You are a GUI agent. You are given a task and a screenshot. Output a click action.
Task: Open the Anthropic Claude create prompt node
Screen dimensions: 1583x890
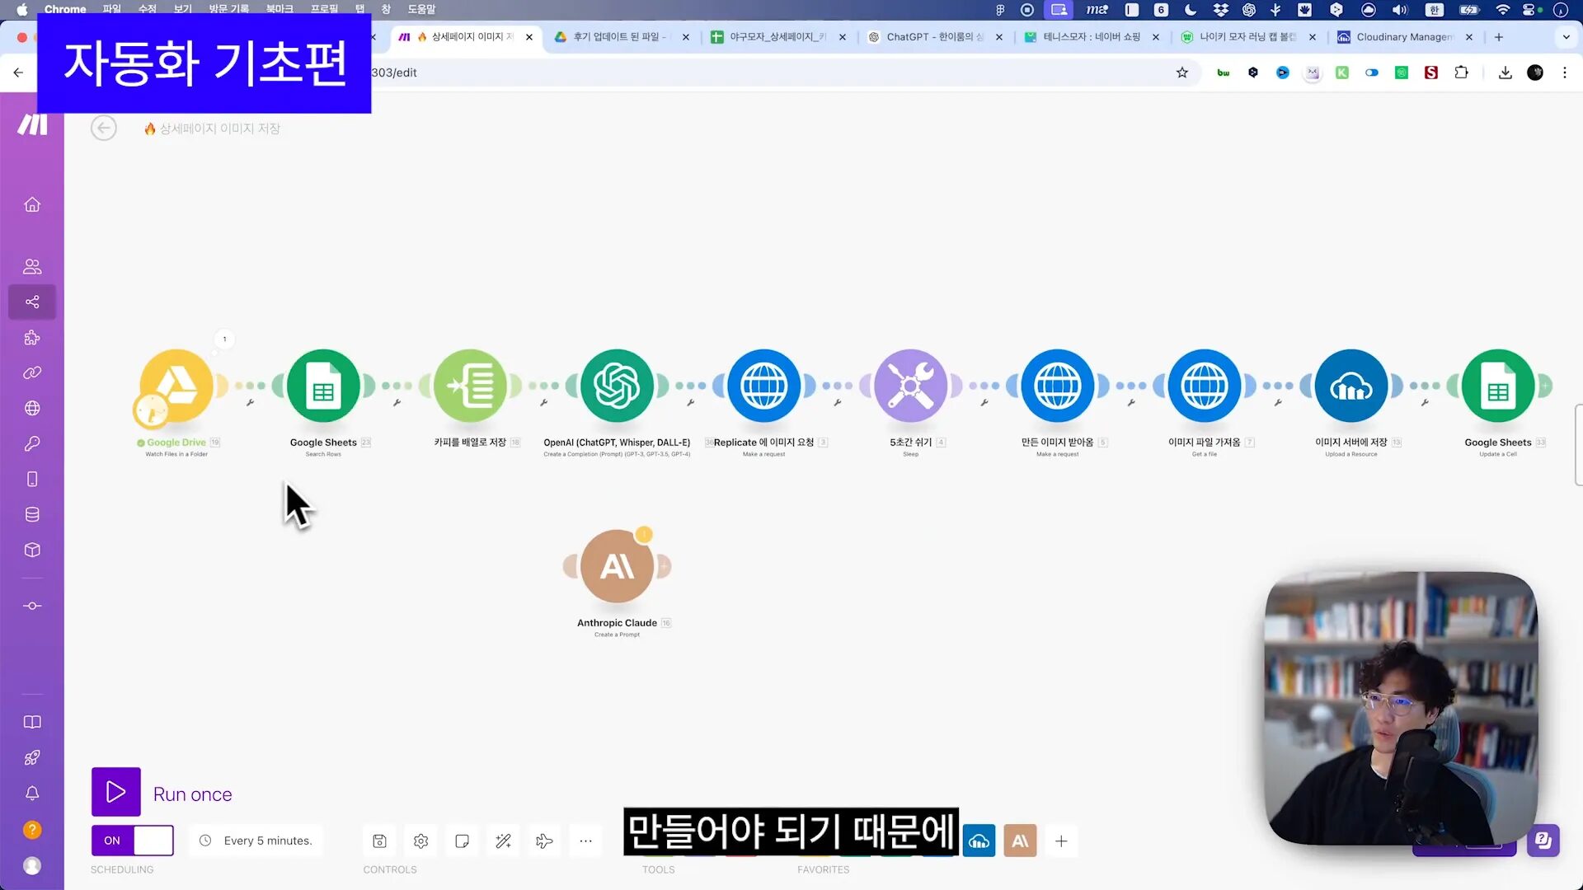pyautogui.click(x=617, y=566)
